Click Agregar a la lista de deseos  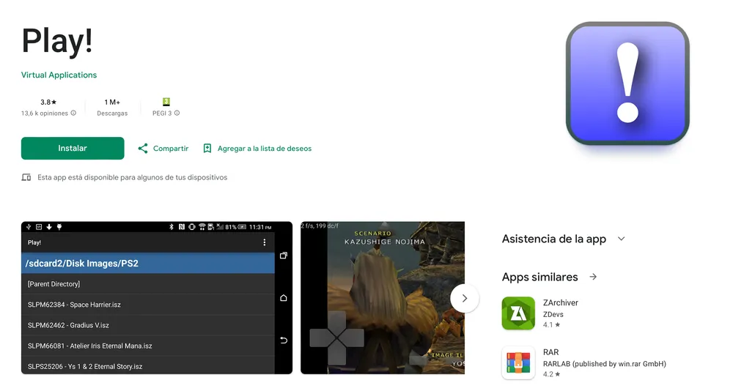click(x=264, y=149)
